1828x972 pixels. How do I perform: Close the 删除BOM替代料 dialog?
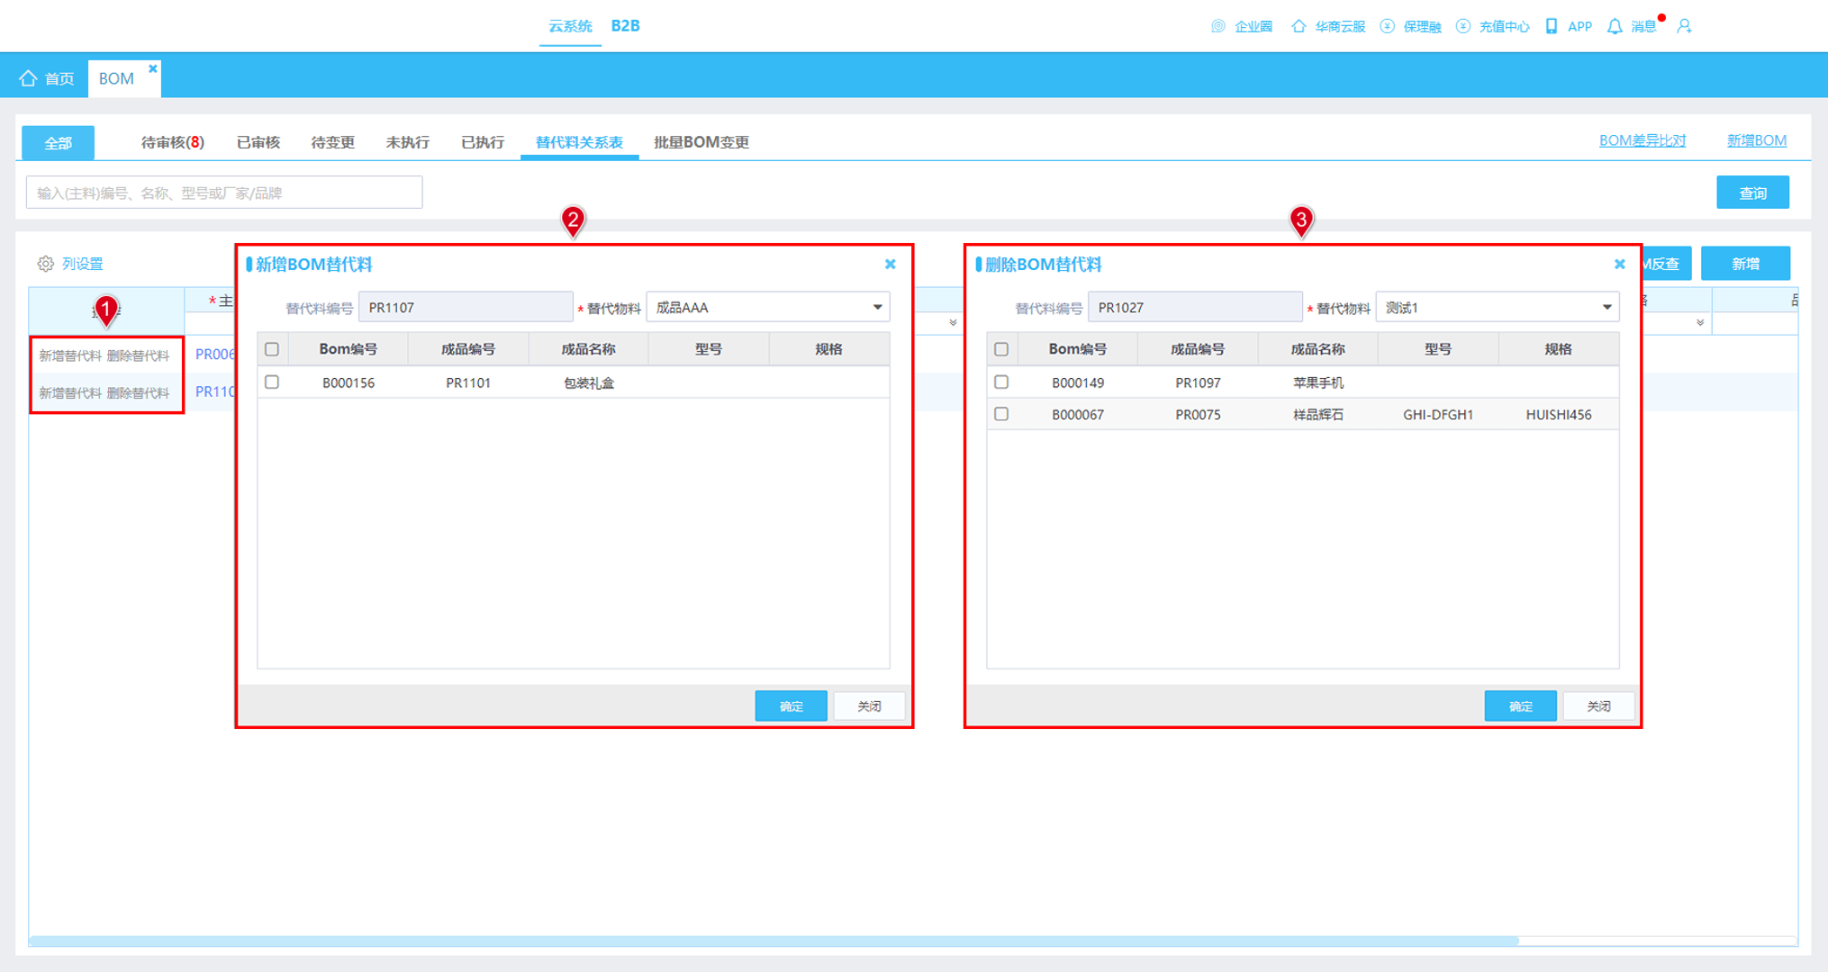pyautogui.click(x=1619, y=264)
